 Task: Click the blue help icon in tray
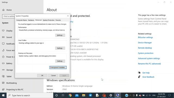coord(126,95)
